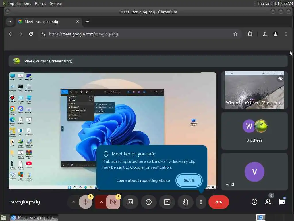Click the W avatar in 3 others tile
Screen dimensions: 294x221
(x=249, y=126)
